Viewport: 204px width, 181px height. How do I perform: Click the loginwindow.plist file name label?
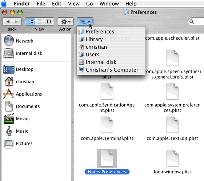(172, 172)
